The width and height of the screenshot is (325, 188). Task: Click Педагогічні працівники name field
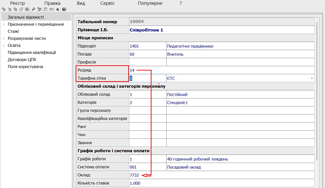coord(241,46)
